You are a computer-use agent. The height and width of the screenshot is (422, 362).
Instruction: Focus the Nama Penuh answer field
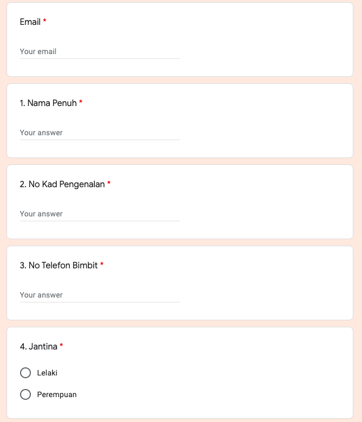[x=100, y=133]
